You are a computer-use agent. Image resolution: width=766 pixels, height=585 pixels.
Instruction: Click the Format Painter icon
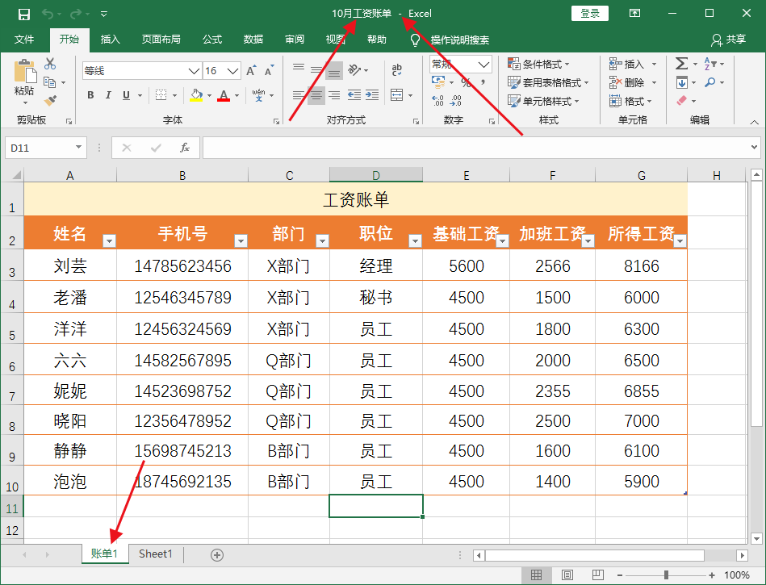(52, 102)
